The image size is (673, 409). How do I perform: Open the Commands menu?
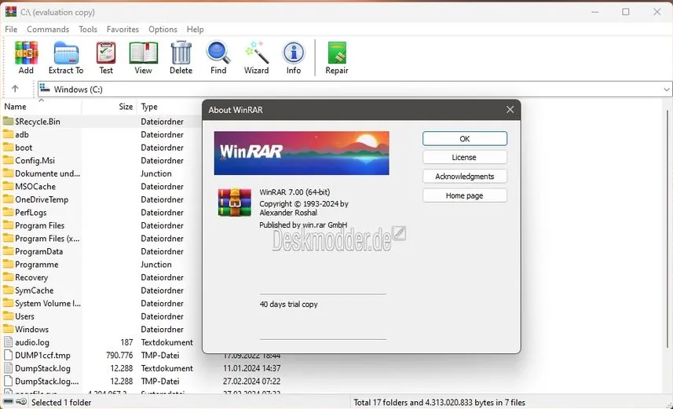coord(48,29)
